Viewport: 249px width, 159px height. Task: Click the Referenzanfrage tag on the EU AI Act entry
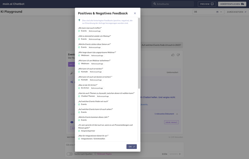click(x=97, y=88)
